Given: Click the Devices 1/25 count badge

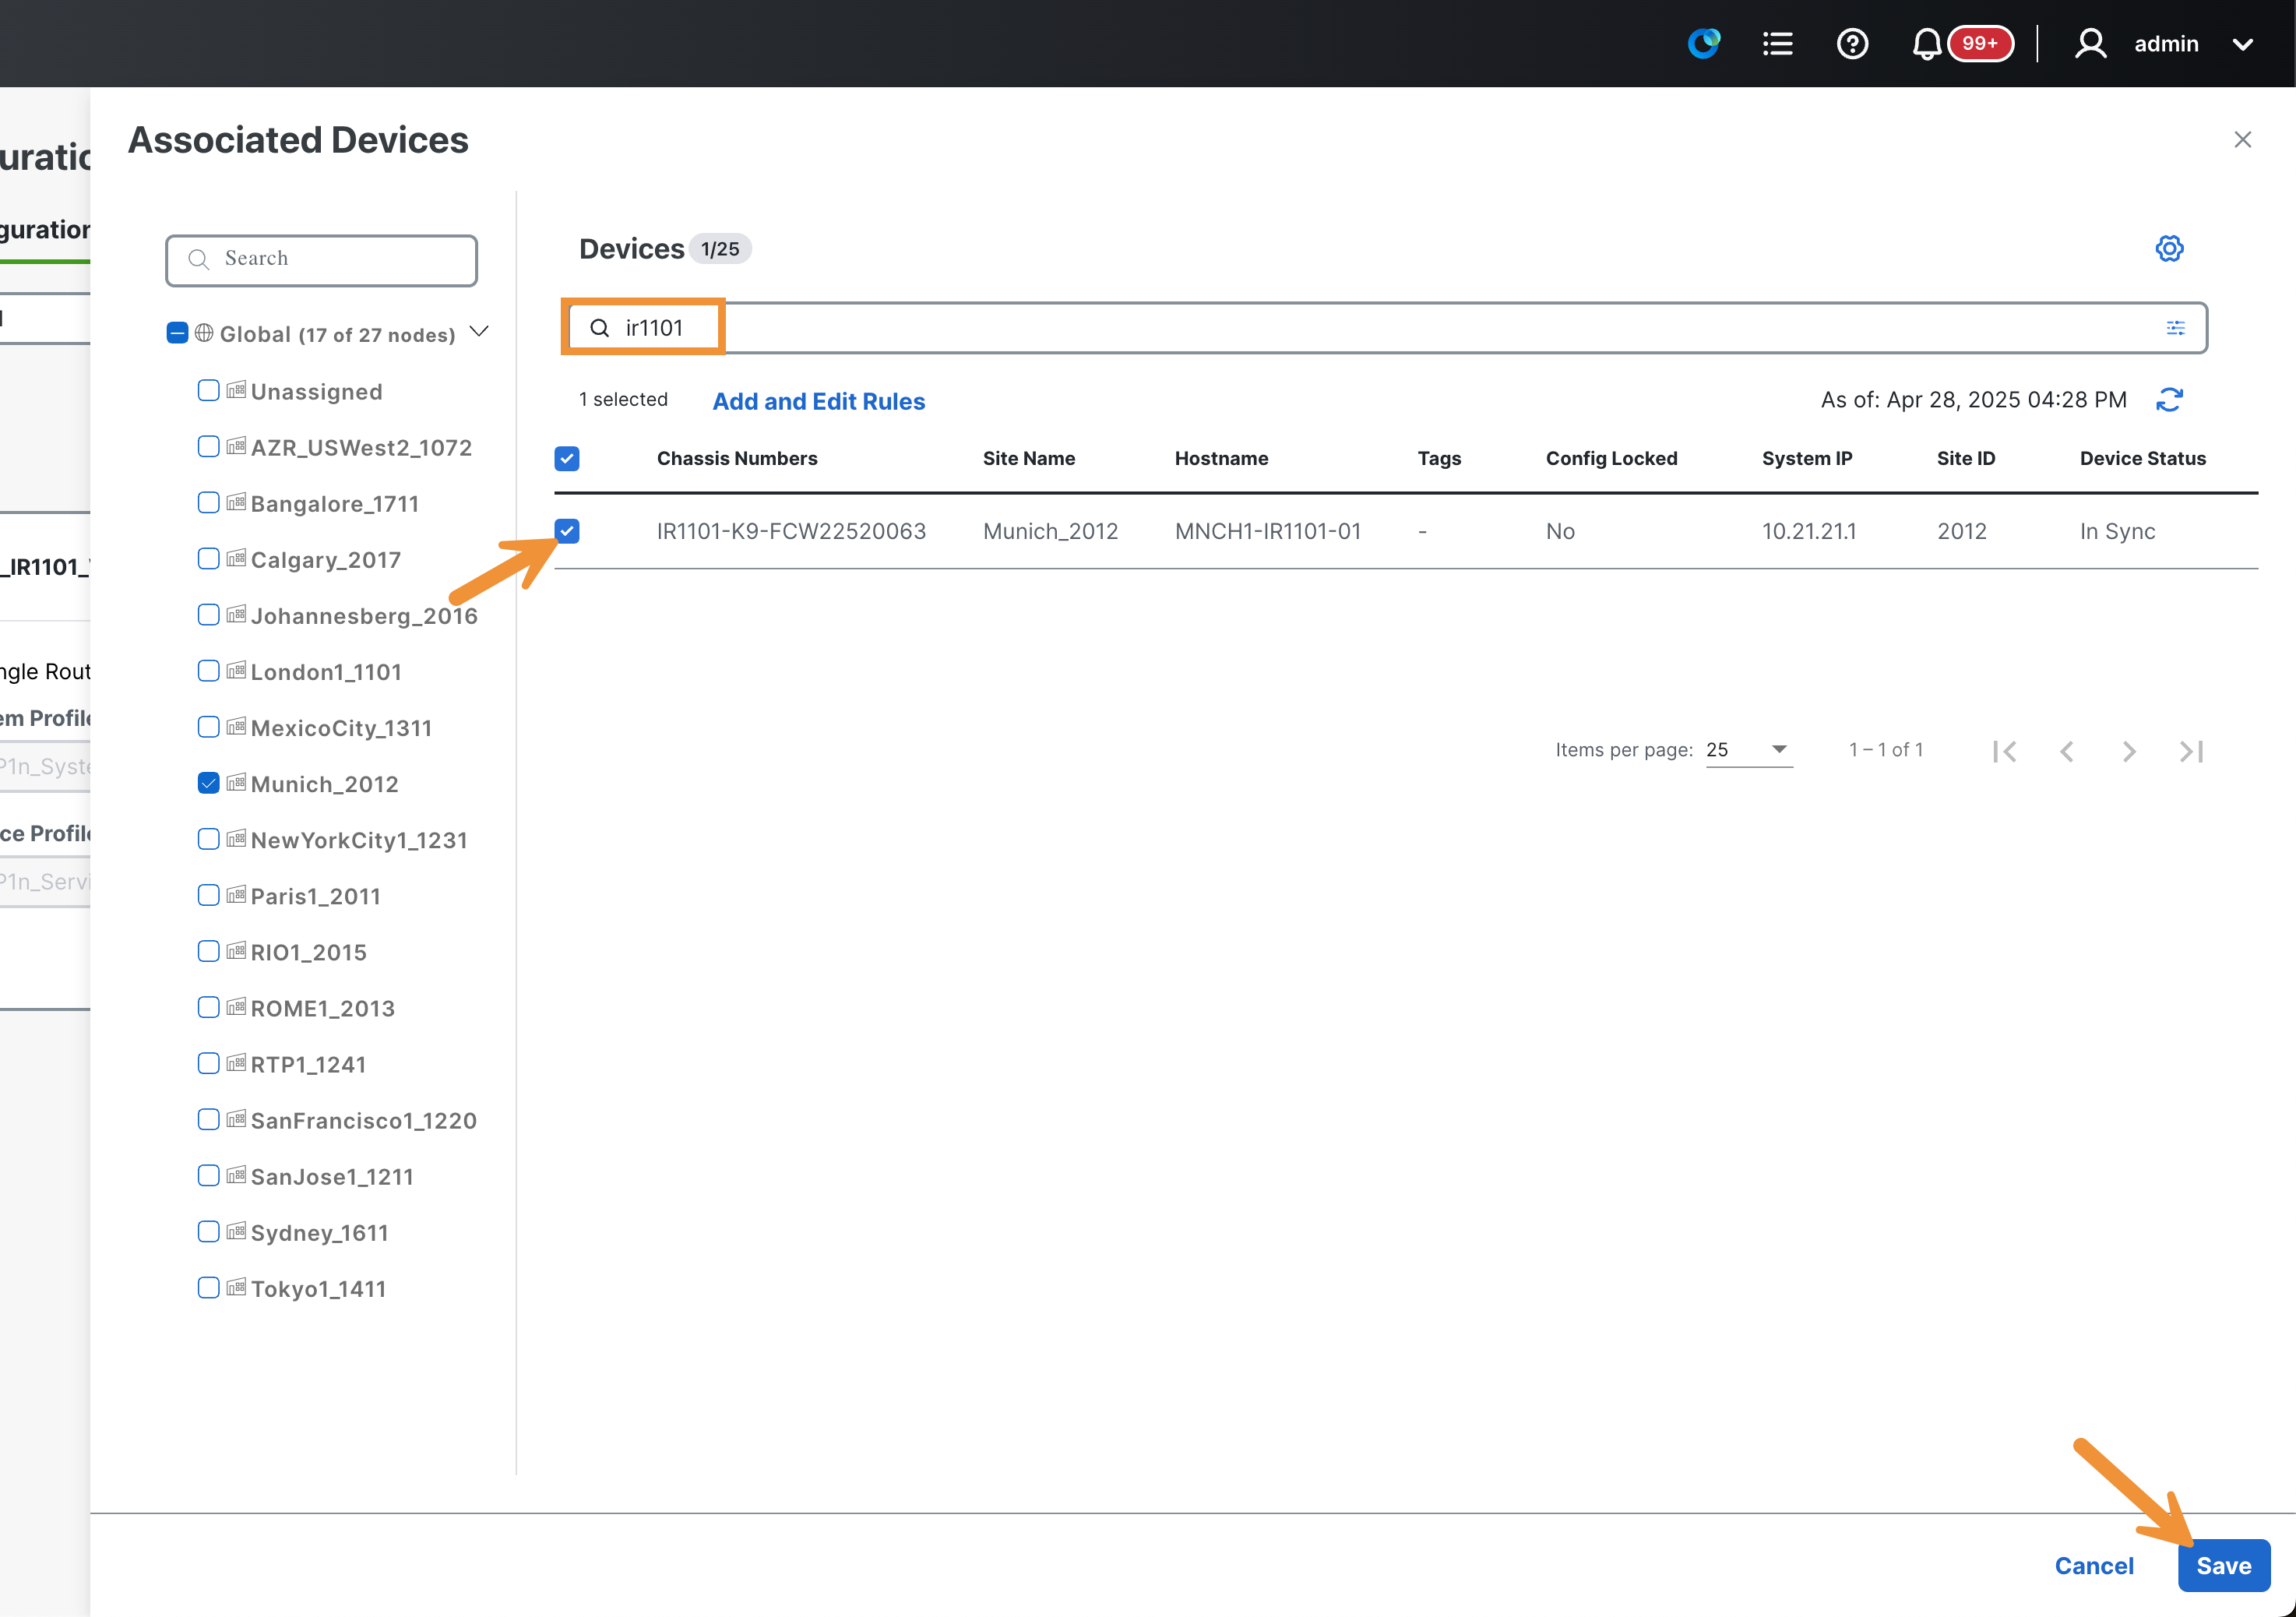Looking at the screenshot, I should (x=720, y=249).
